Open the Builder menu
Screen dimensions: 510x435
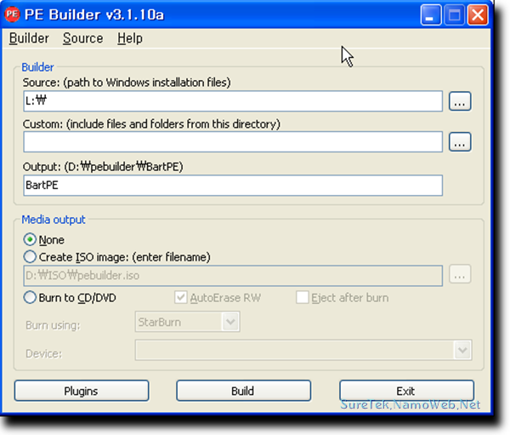(29, 38)
